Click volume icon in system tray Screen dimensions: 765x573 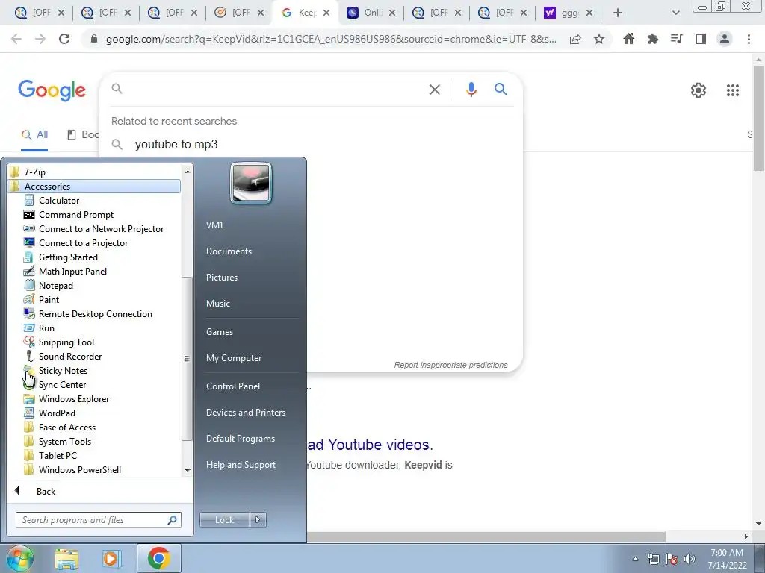[x=690, y=559]
